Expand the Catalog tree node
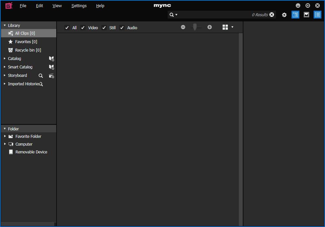 (5, 58)
